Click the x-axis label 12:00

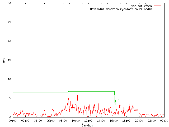pos(88,121)
